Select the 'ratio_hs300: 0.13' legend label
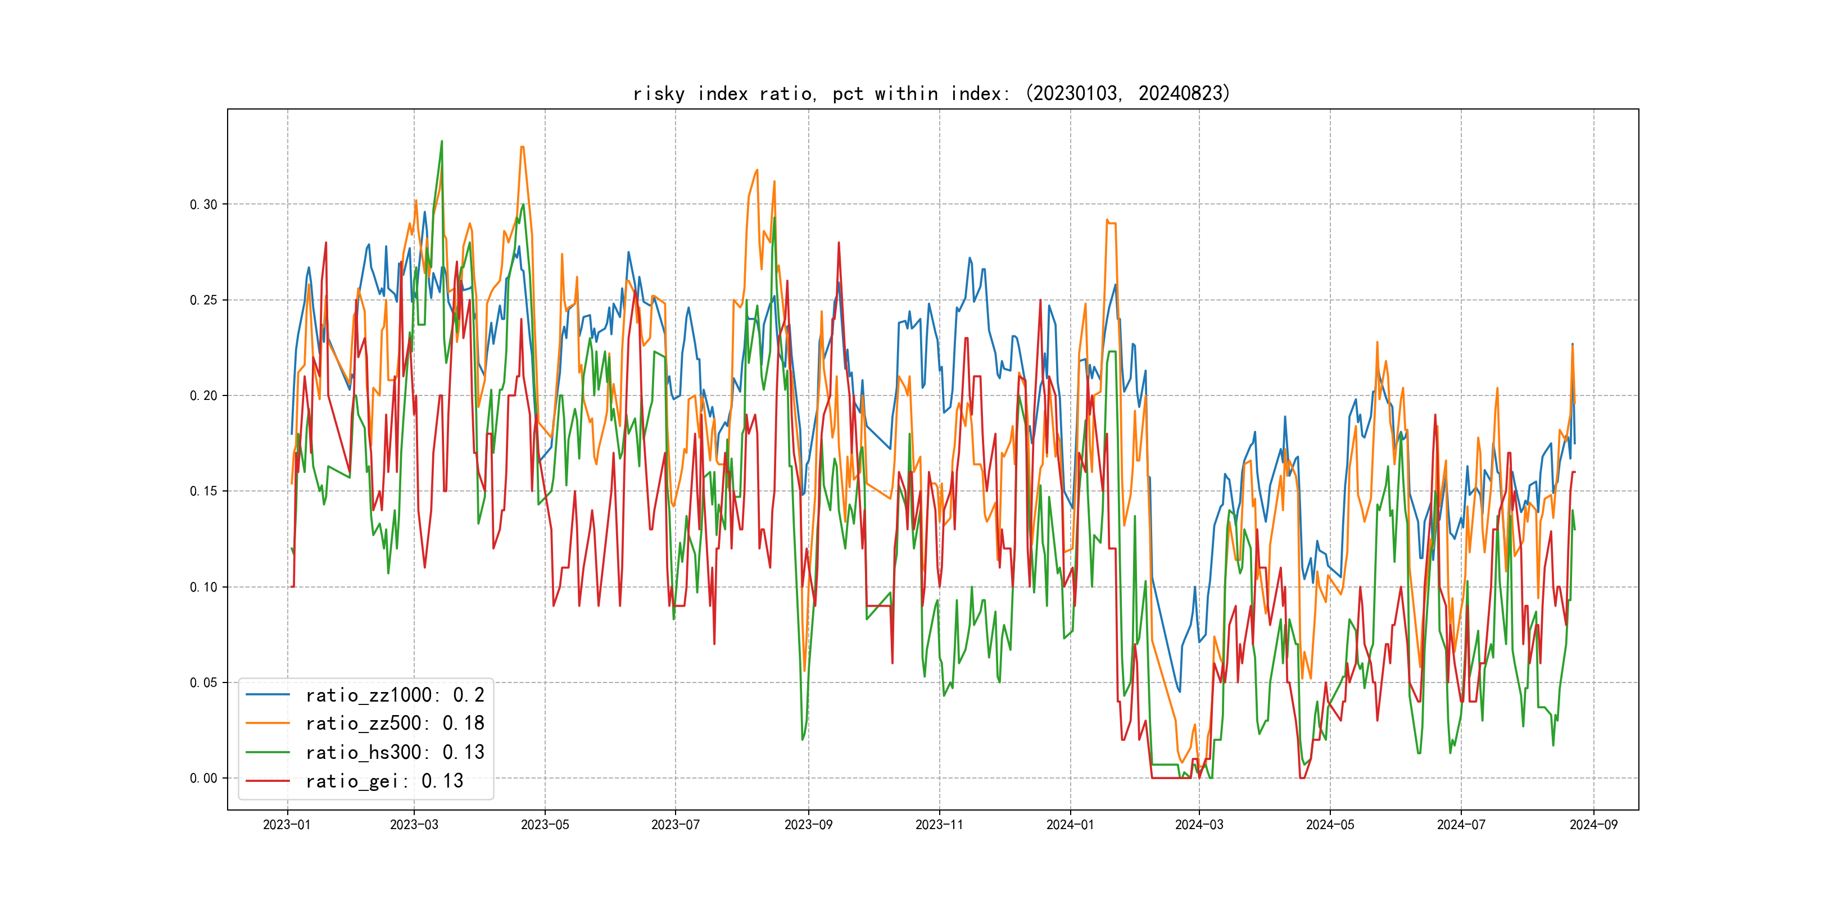Image resolution: width=1821 pixels, height=910 pixels. click(x=395, y=753)
